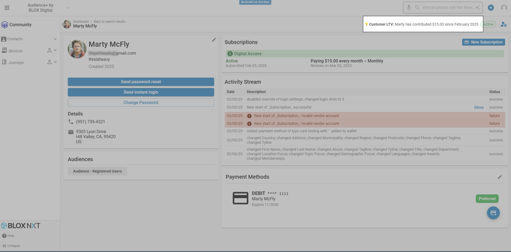The width and height of the screenshot is (511, 252).
Task: Click the 'Send password reset' button
Action: click(141, 82)
